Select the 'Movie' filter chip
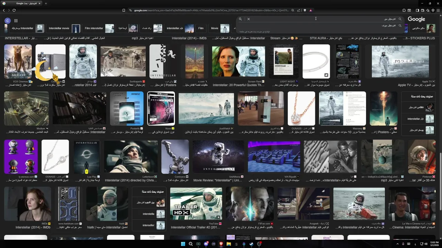The width and height of the screenshot is (442, 248). click(x=220, y=28)
